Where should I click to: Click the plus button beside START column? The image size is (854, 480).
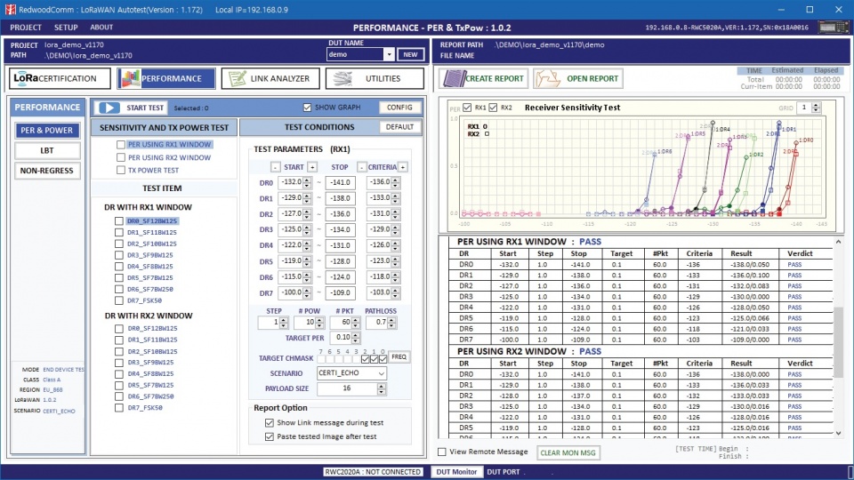click(x=312, y=167)
